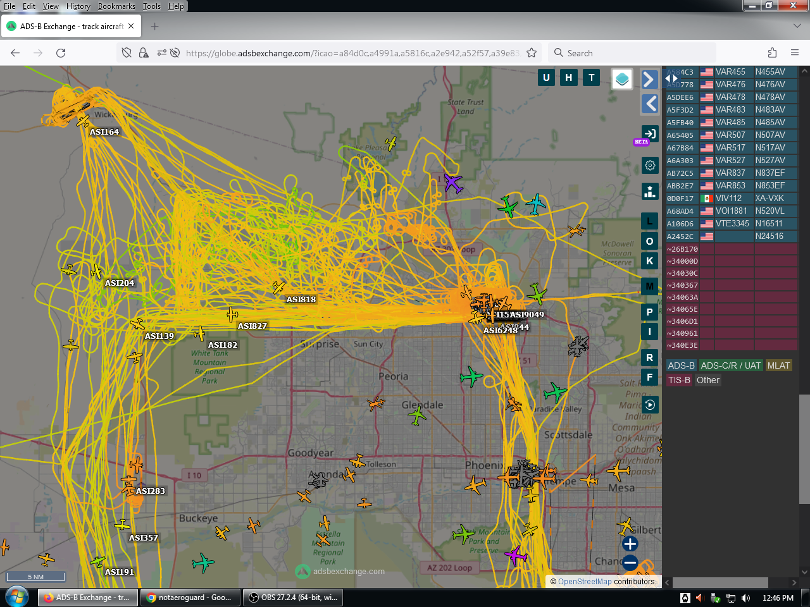Click the purple aircraft icon near Phoenix
This screenshot has height=607, width=810.
coord(516,556)
